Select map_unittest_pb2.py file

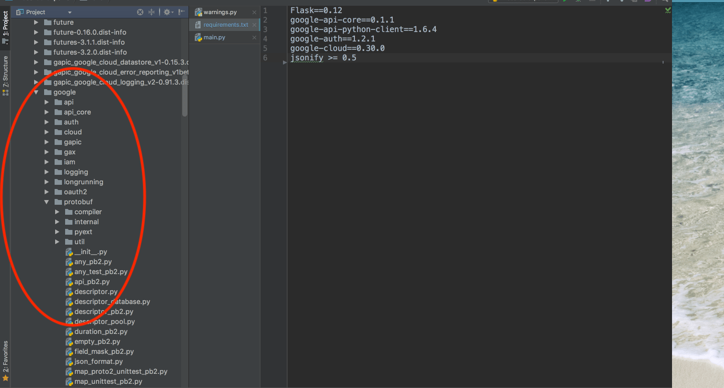click(108, 382)
